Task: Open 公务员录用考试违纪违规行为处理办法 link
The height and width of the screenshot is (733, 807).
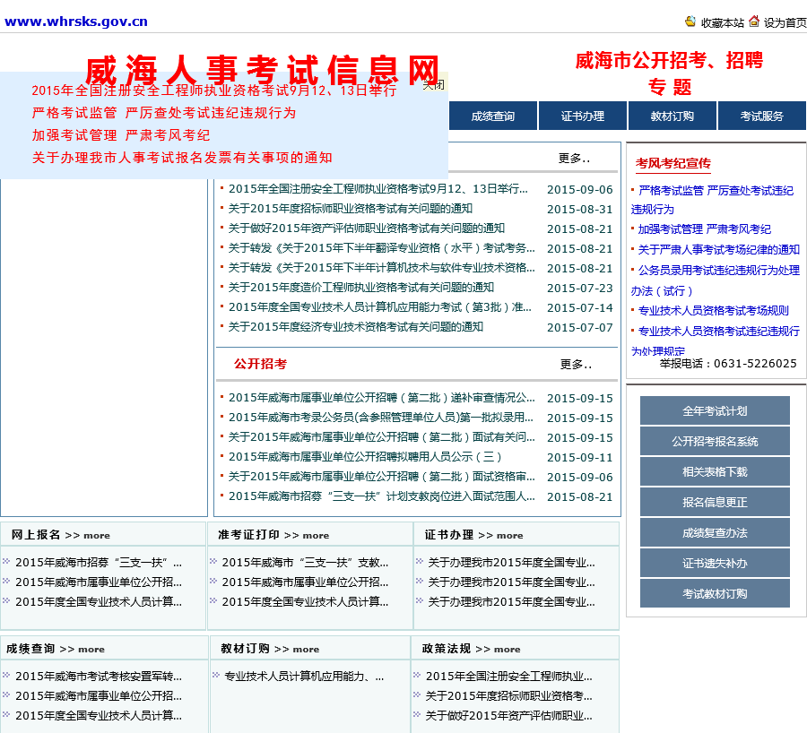Action: pyautogui.click(x=716, y=280)
